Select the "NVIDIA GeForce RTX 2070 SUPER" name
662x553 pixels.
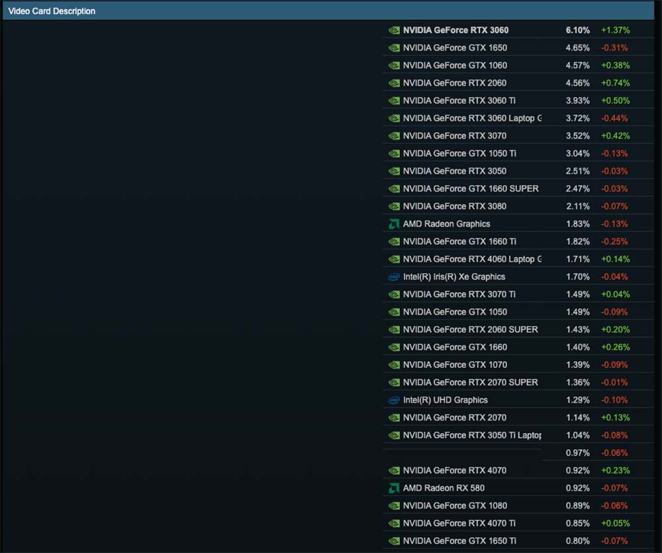click(x=470, y=382)
